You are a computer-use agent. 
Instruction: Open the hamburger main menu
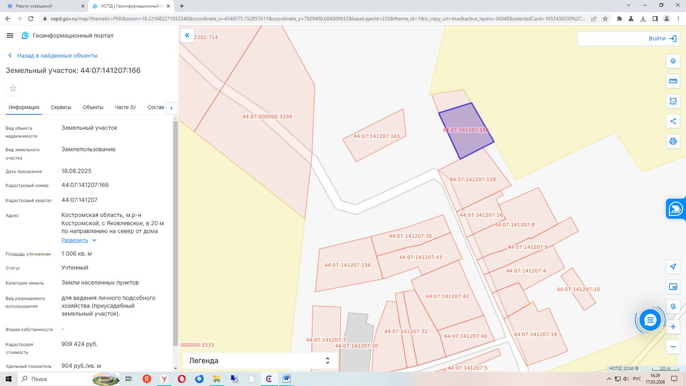pos(10,36)
